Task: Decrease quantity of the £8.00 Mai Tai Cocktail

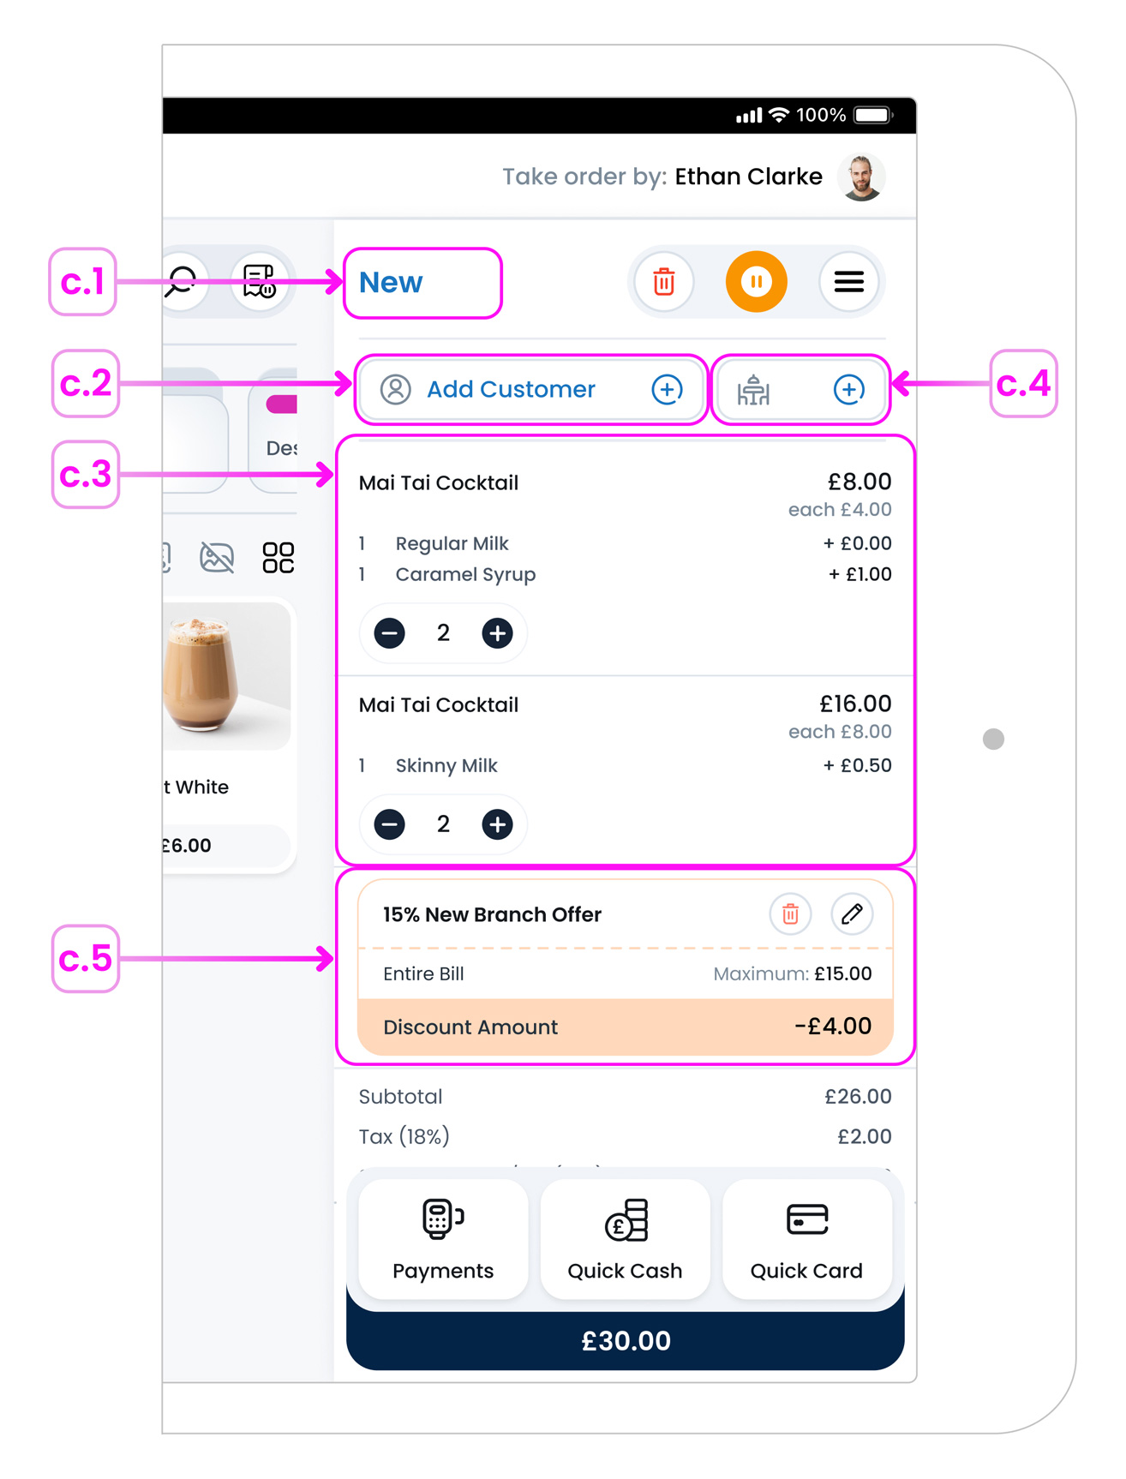Action: click(390, 633)
